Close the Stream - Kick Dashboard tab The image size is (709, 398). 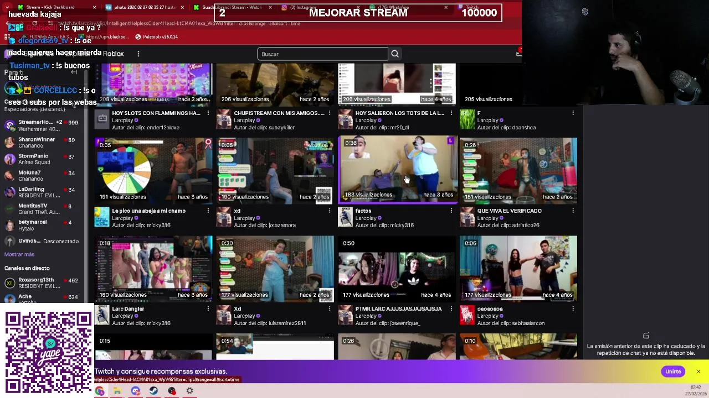[94, 7]
